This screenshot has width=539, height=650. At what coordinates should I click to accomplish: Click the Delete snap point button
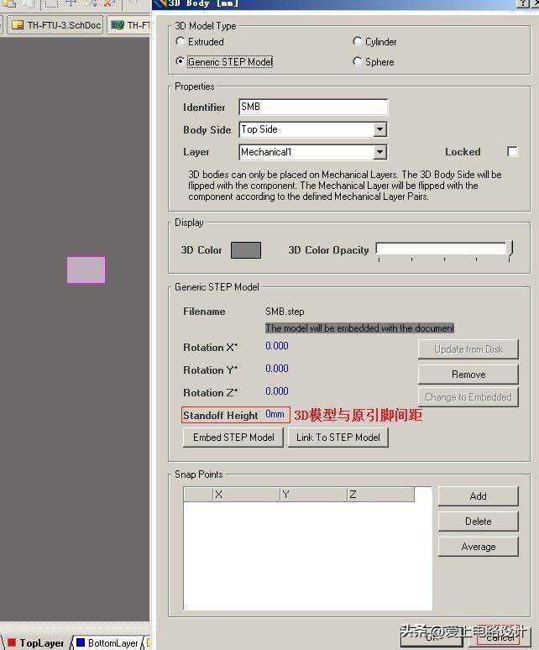[x=478, y=522]
